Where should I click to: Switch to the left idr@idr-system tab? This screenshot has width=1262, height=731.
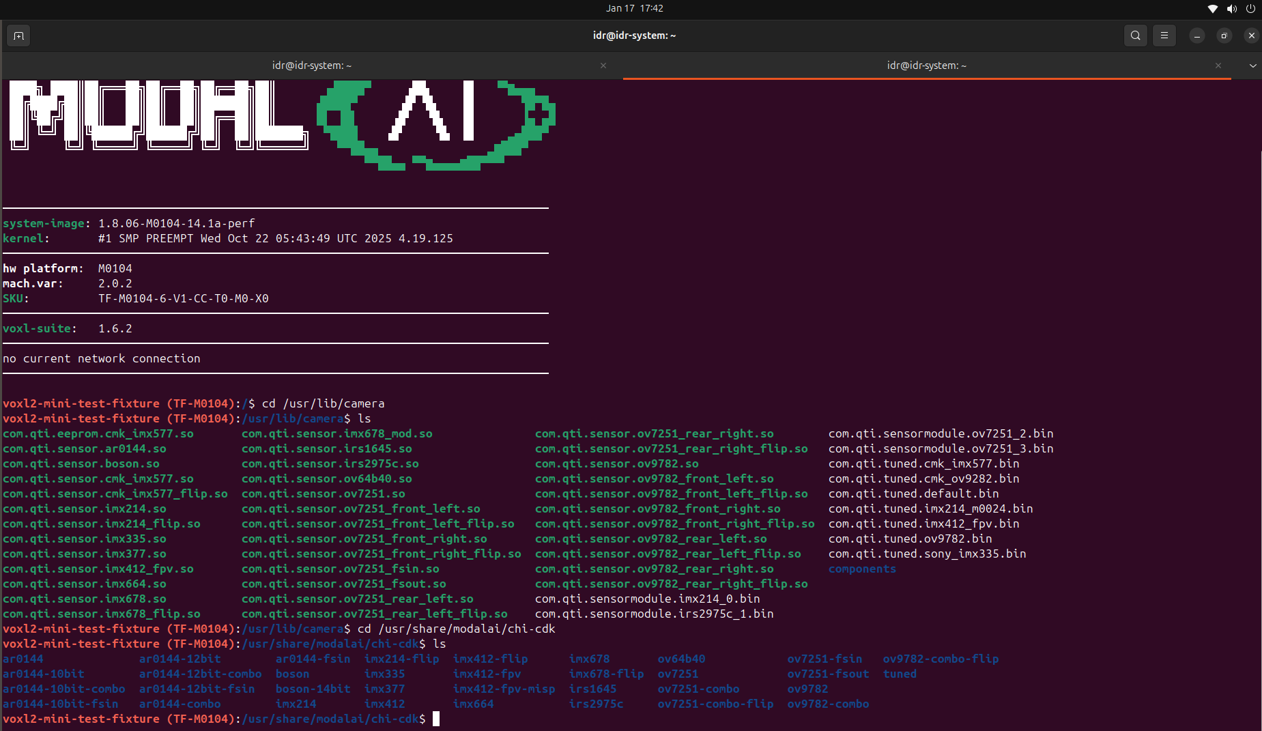(312, 65)
